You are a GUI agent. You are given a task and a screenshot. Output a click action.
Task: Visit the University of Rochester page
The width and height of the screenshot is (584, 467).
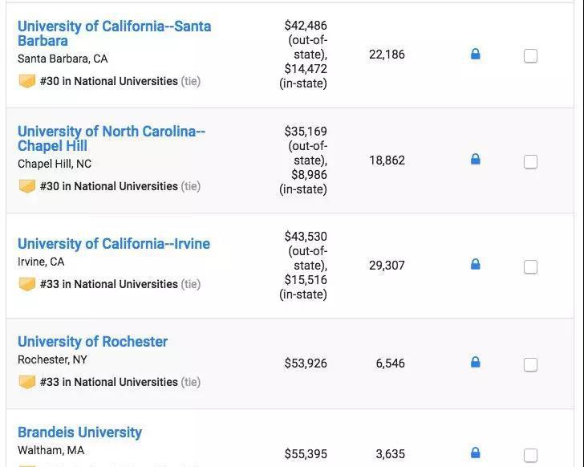pos(92,342)
